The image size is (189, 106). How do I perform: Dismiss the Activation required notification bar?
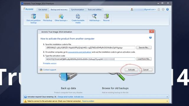[x=167, y=97]
